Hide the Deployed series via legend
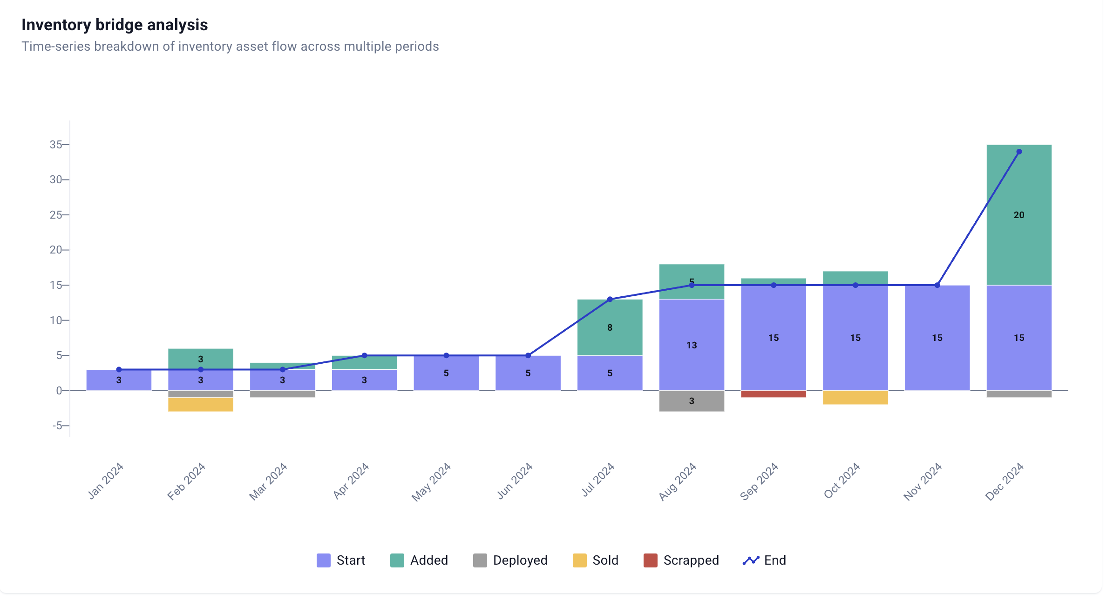Image resolution: width=1113 pixels, height=600 pixels. (510, 560)
